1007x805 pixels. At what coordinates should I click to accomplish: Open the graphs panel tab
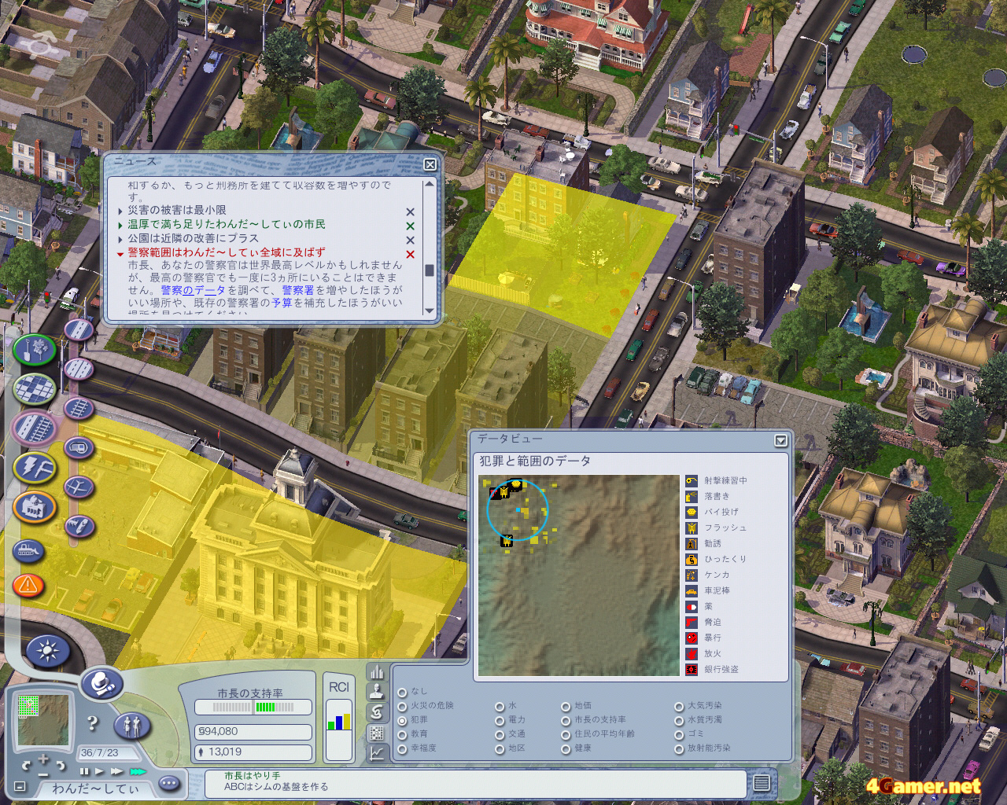click(x=377, y=753)
